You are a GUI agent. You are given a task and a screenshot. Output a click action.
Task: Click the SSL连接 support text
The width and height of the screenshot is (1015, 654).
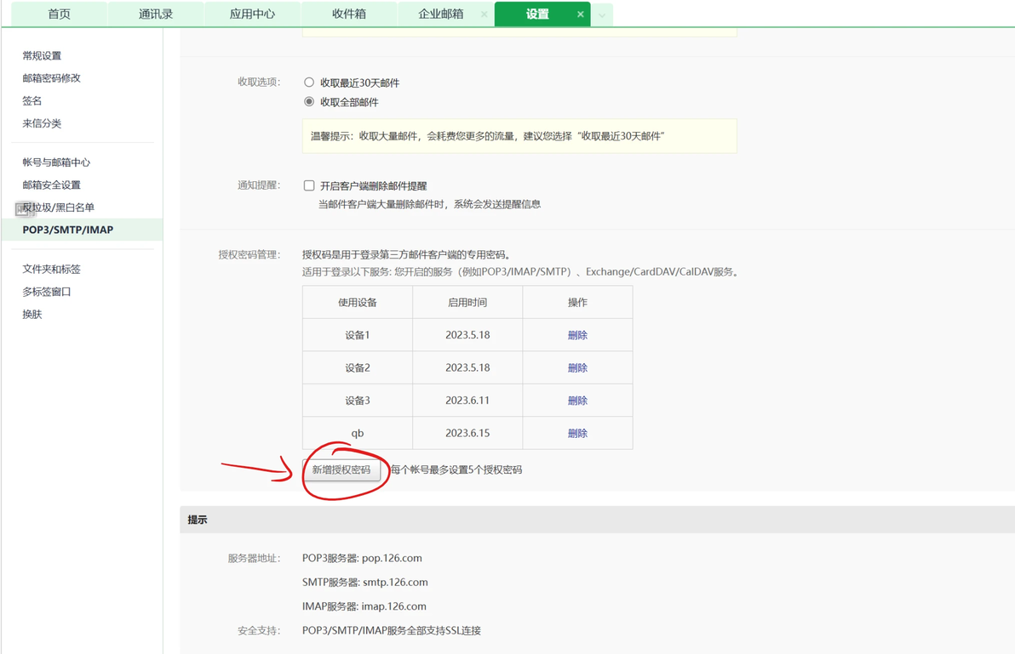[x=391, y=631]
